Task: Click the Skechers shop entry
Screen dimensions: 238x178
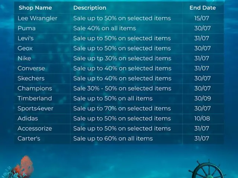Action: 31,78
